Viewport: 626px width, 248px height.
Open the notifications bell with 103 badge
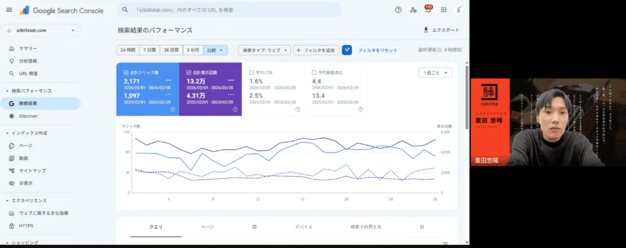[429, 10]
